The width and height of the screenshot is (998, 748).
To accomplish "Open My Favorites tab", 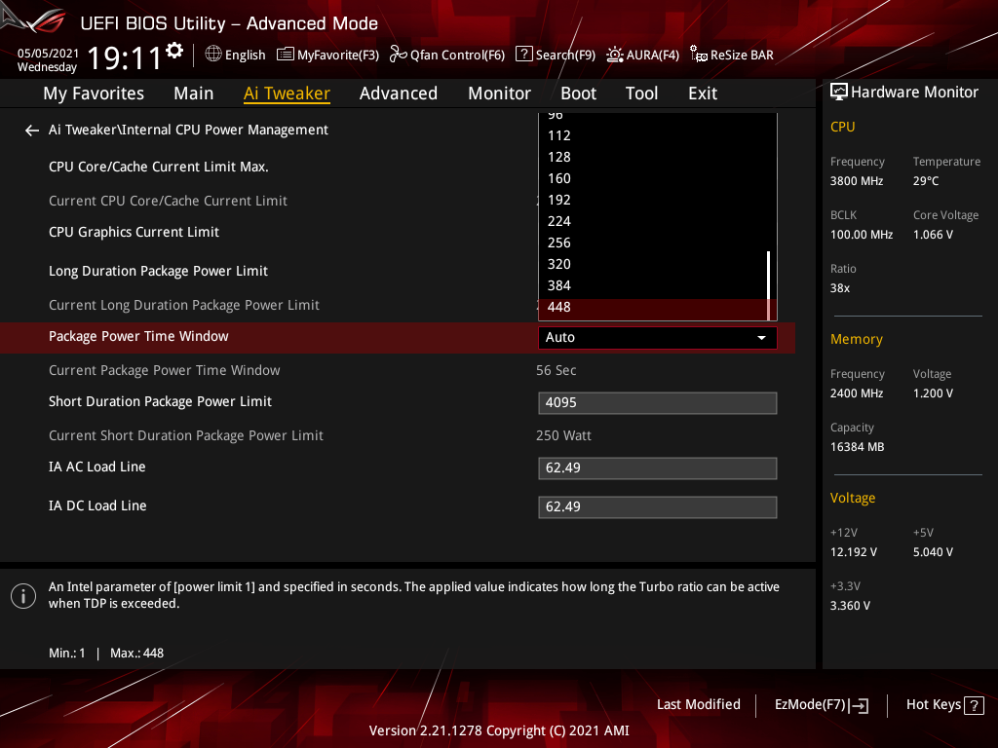I will (94, 93).
